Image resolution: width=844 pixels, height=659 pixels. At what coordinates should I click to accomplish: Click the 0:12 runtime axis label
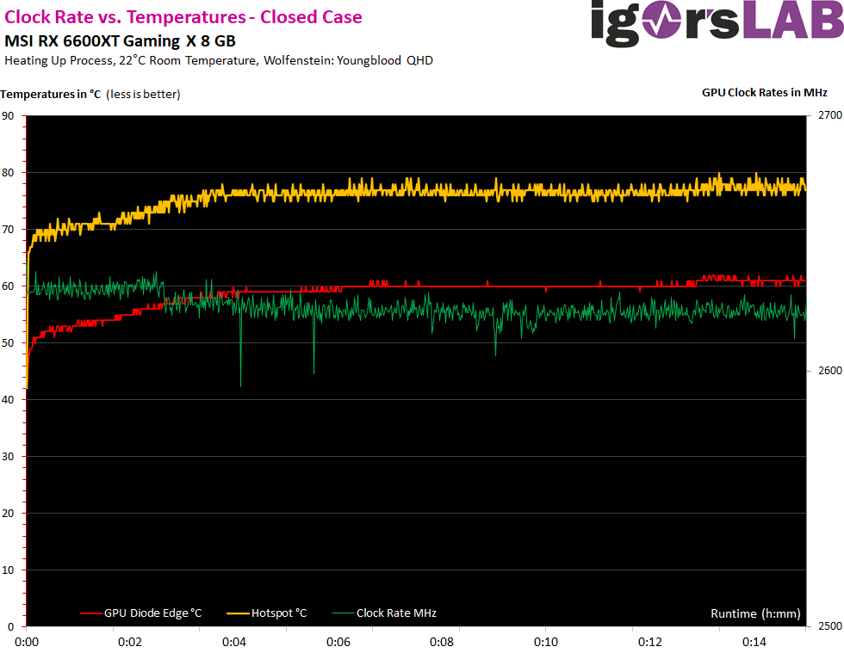coord(650,643)
